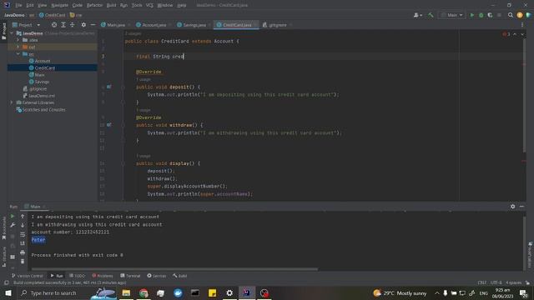Click Down the Stack Trace arrow
The width and height of the screenshot is (534, 300).
pos(23,225)
